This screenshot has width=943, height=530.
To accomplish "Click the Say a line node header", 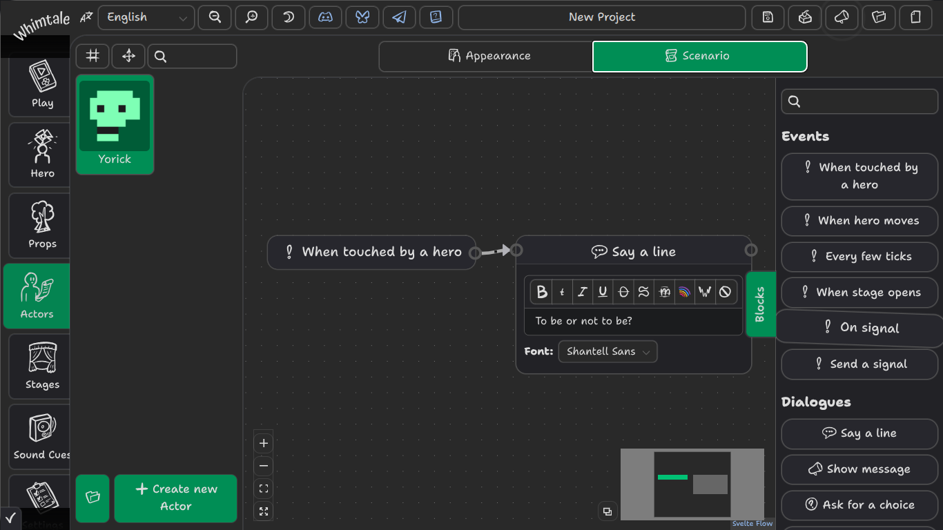I will pyautogui.click(x=634, y=252).
